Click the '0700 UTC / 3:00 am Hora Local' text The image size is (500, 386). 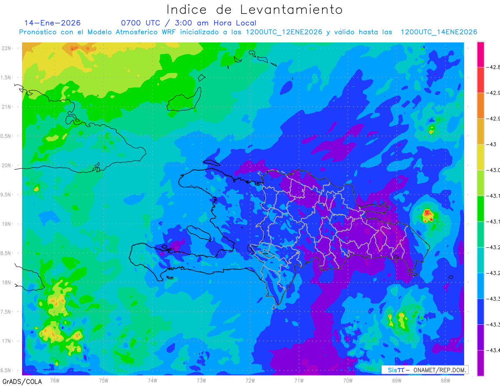(x=189, y=23)
